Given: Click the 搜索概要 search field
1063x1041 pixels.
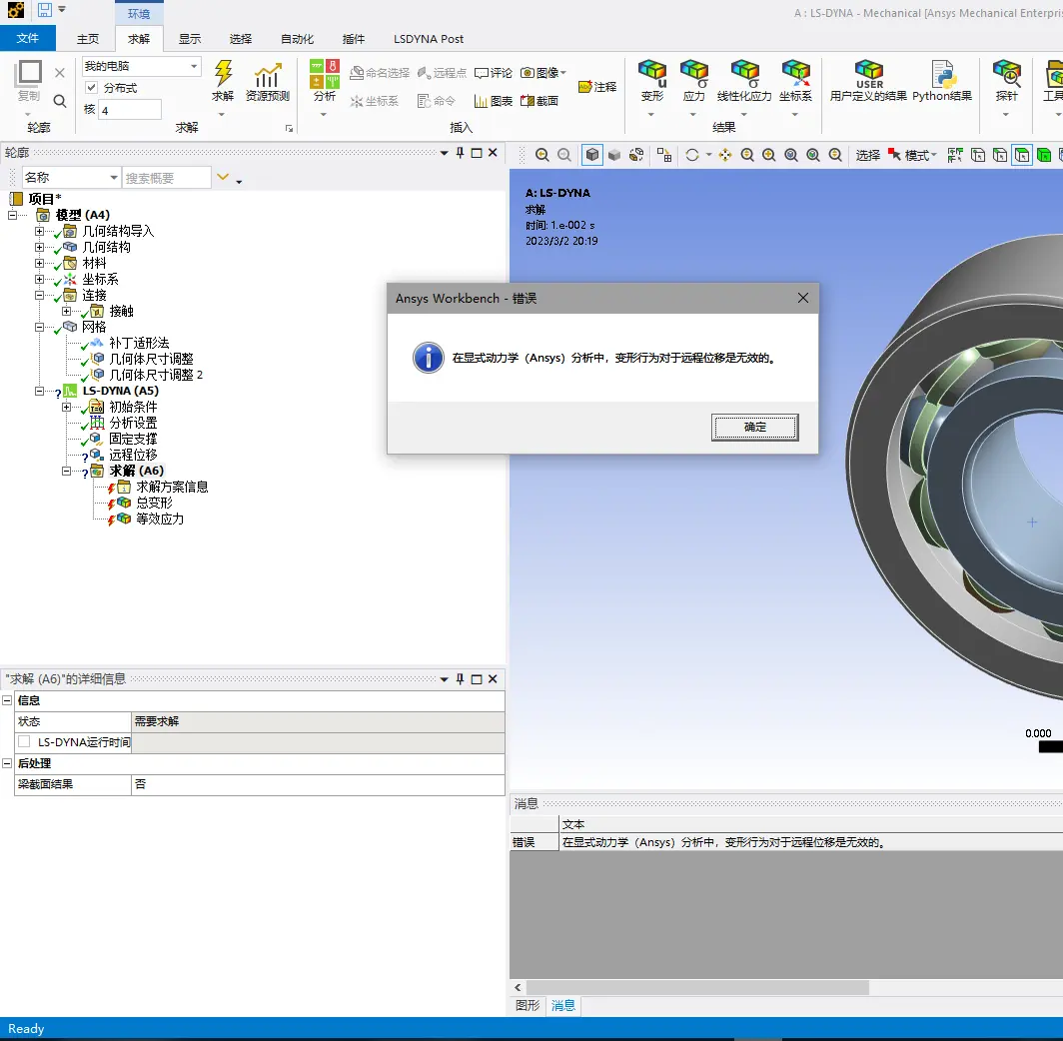Looking at the screenshot, I should pos(167,178).
